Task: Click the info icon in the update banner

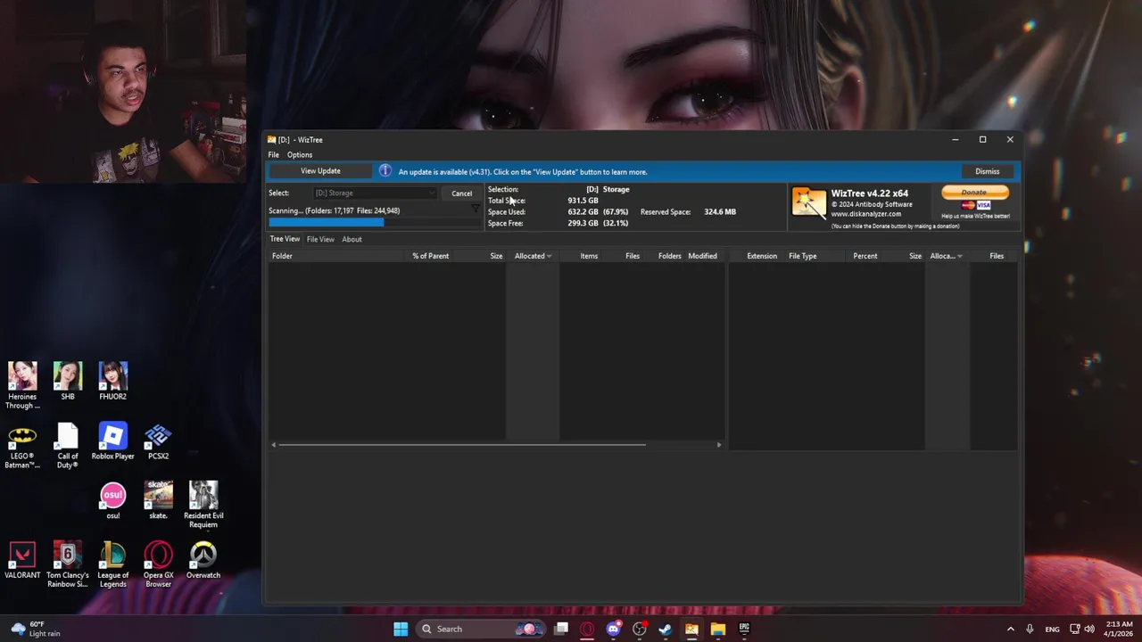Action: (x=385, y=171)
